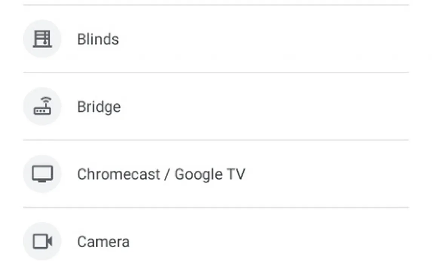Open the Bridge device type row

(x=216, y=106)
